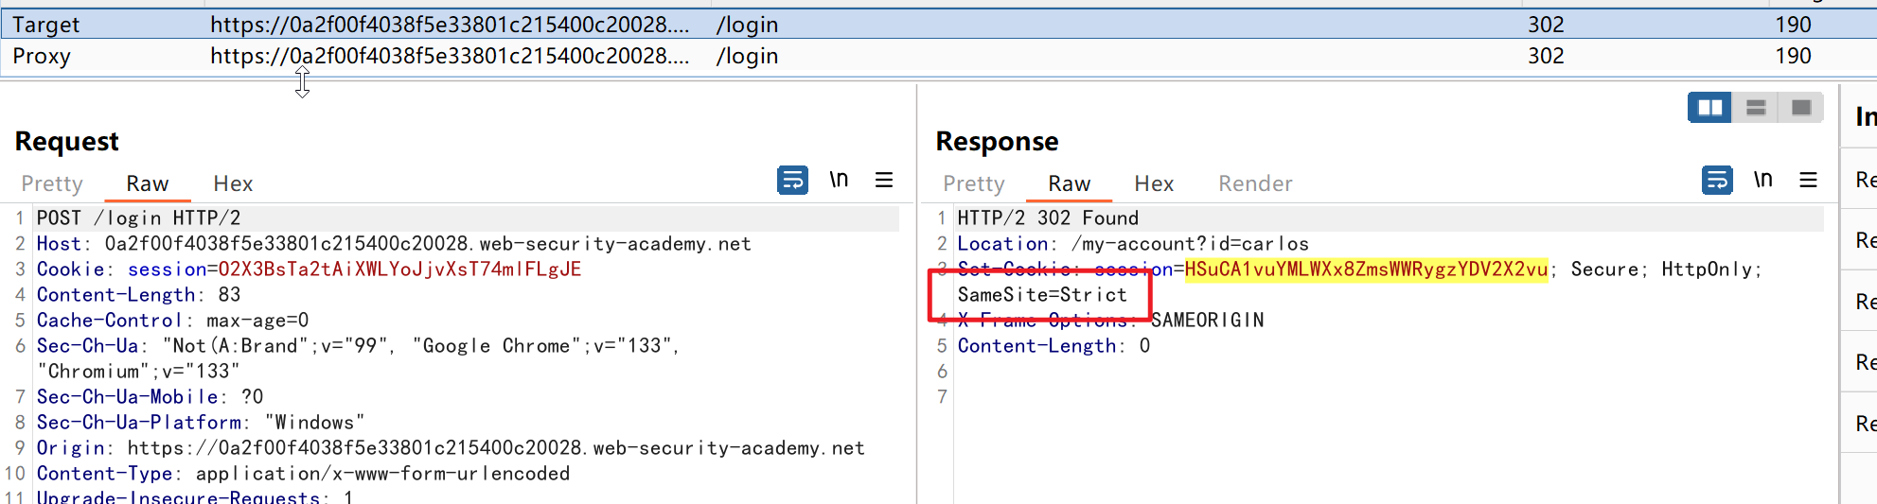Open Response panel options hamburger menu
This screenshot has height=504, width=1877.
point(1808,180)
